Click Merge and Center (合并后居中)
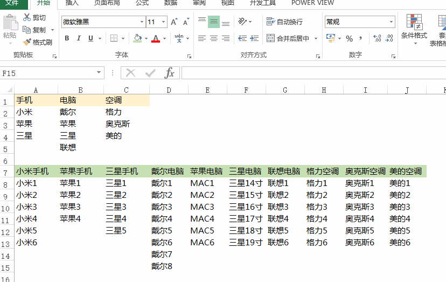Screen dimensions: 446x282 (288, 38)
